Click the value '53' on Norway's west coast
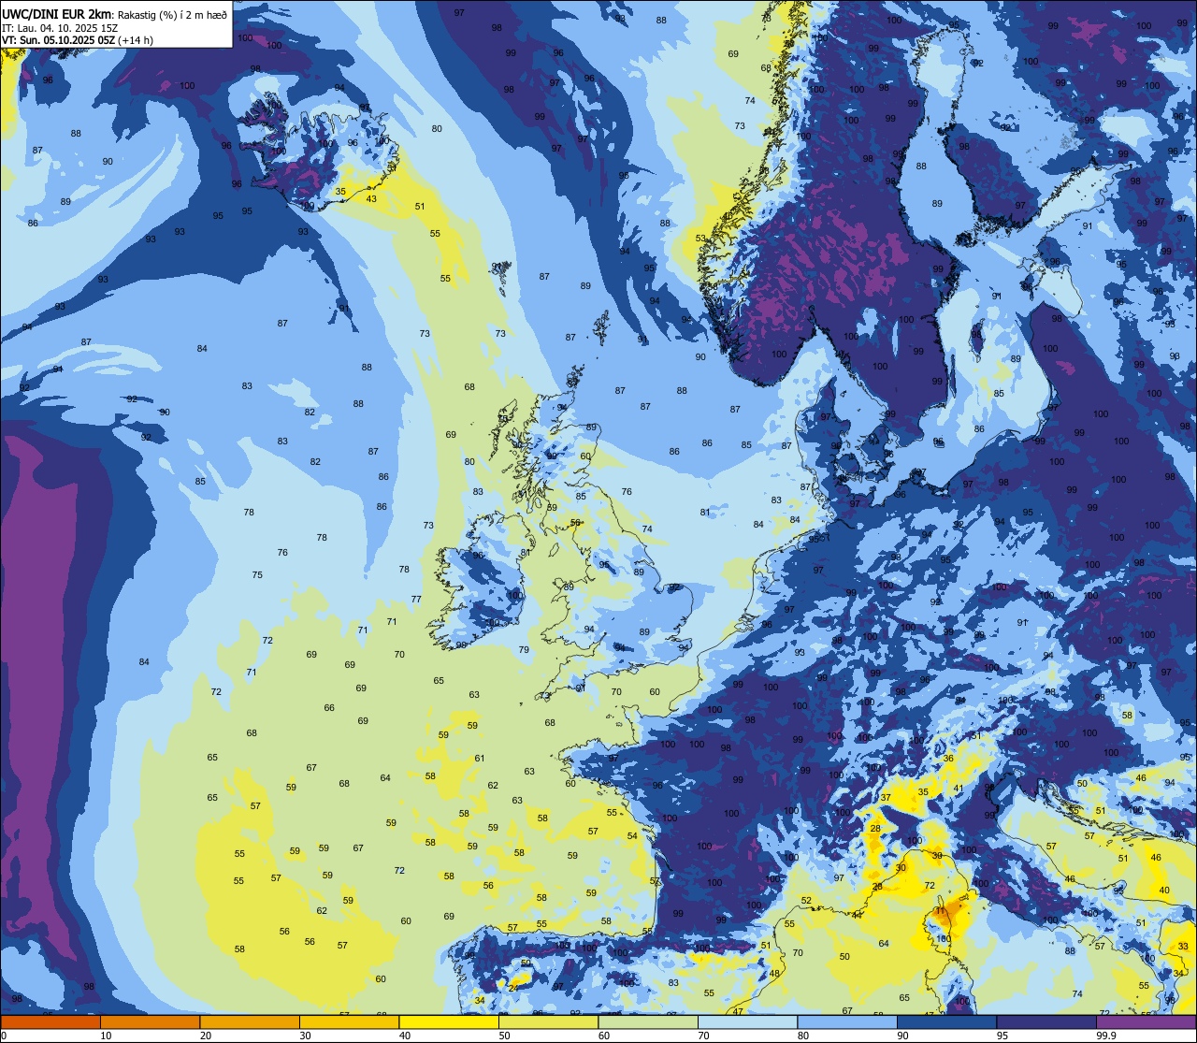Viewport: 1197px width, 1043px height. [x=700, y=239]
